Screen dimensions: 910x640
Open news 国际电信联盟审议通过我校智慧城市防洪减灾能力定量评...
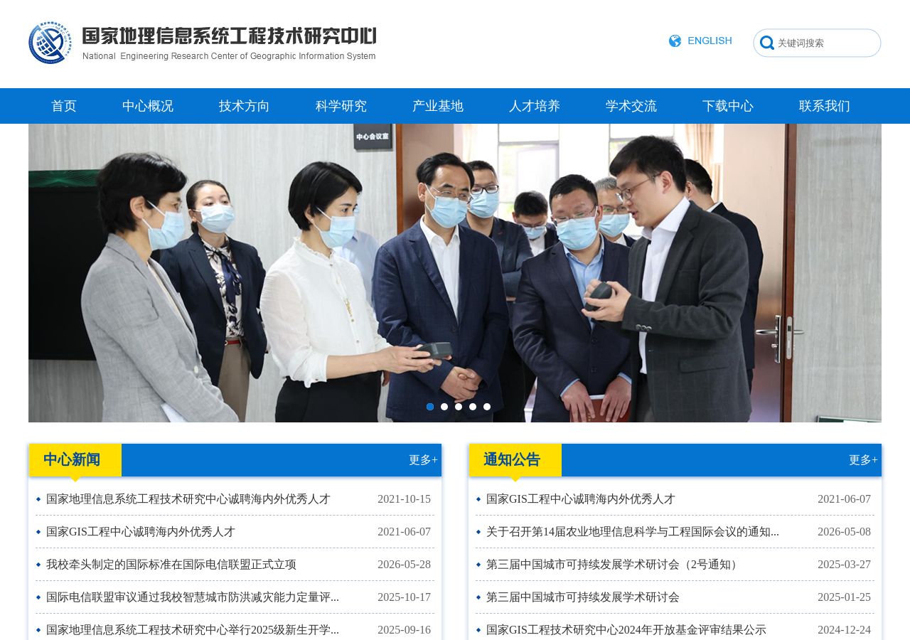tap(193, 597)
